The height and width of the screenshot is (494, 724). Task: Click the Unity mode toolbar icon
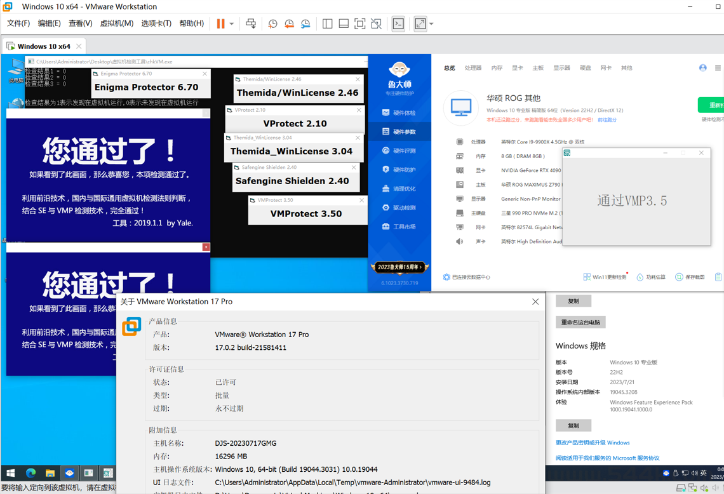[377, 23]
